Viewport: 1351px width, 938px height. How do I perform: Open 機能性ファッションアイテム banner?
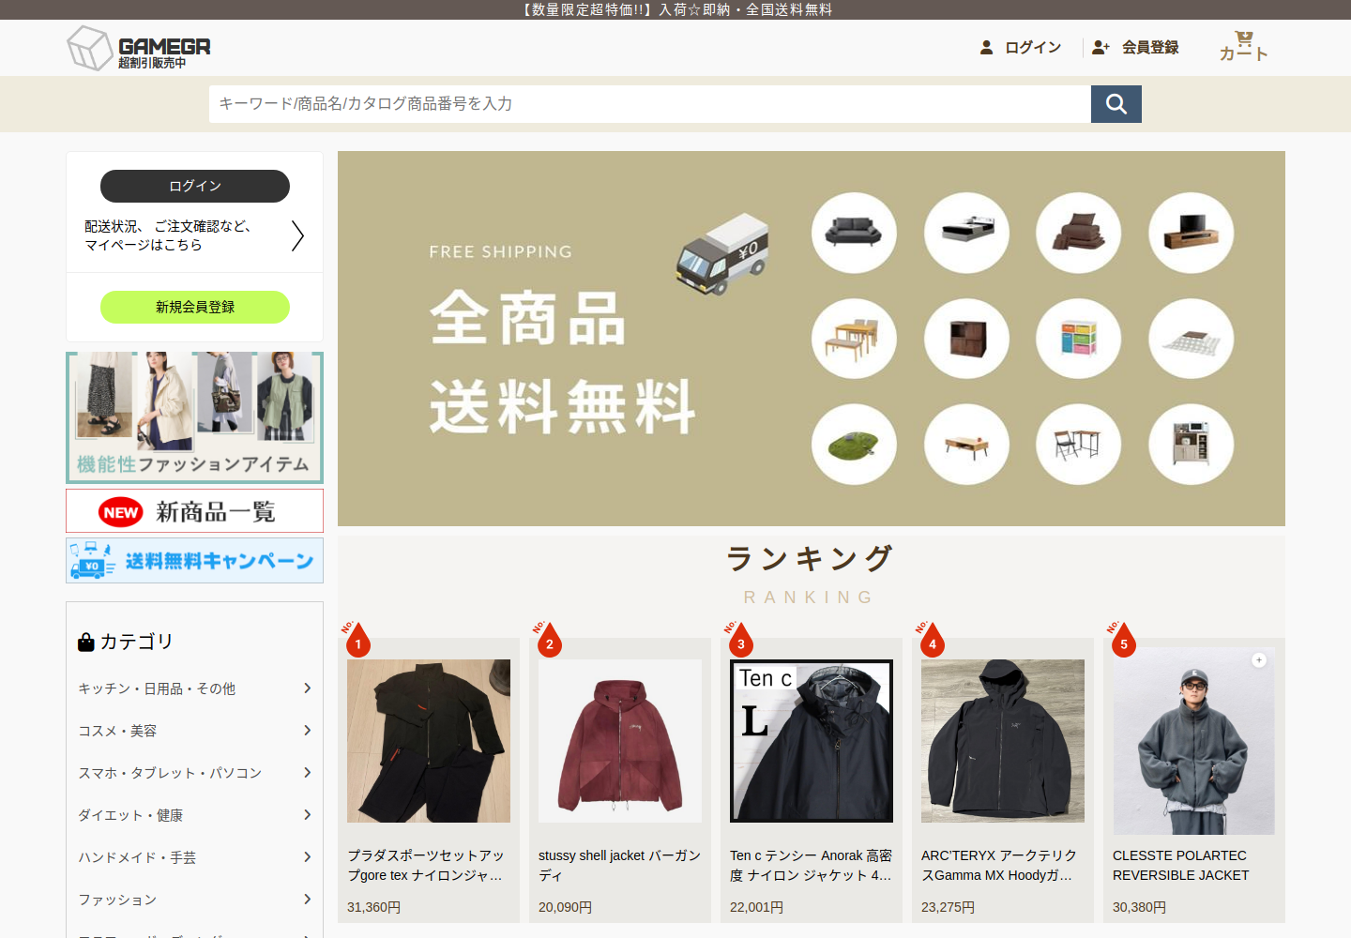pos(195,417)
